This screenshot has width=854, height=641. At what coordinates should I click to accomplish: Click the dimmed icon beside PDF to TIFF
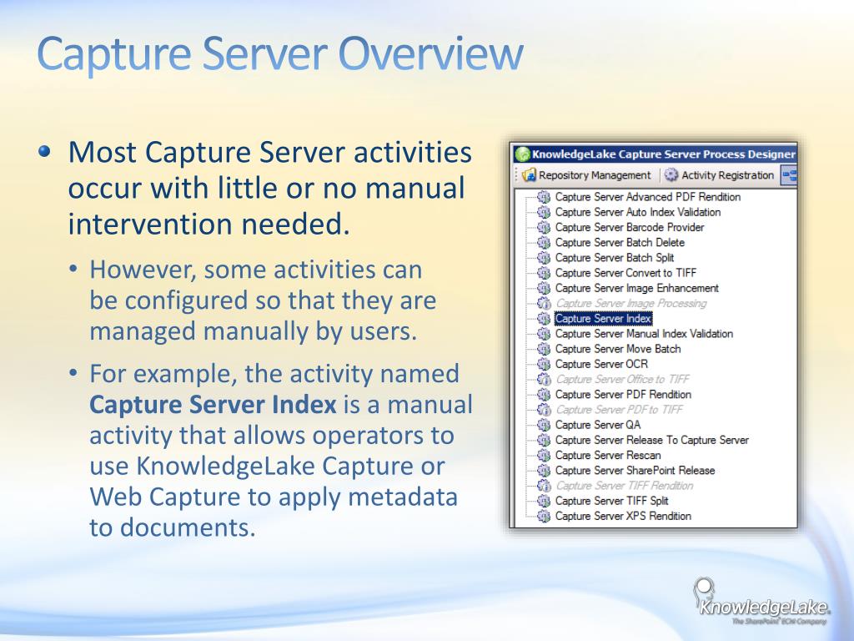[544, 410]
